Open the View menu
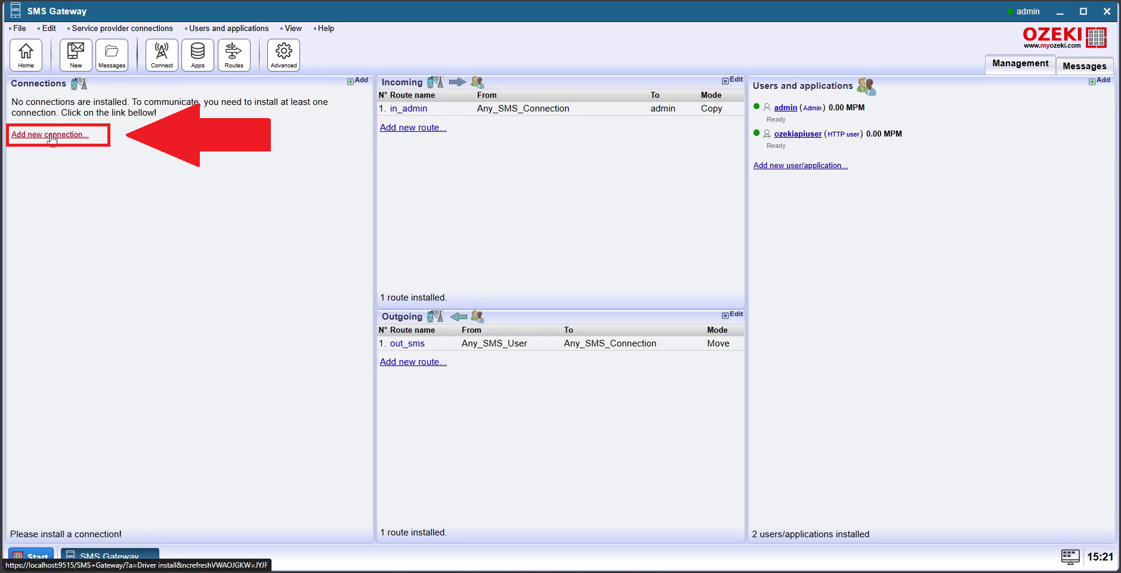Viewport: 1121px width, 573px height. (293, 28)
